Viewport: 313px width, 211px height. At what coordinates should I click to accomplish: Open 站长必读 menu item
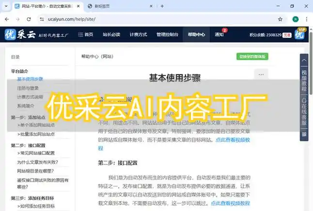click(111, 34)
